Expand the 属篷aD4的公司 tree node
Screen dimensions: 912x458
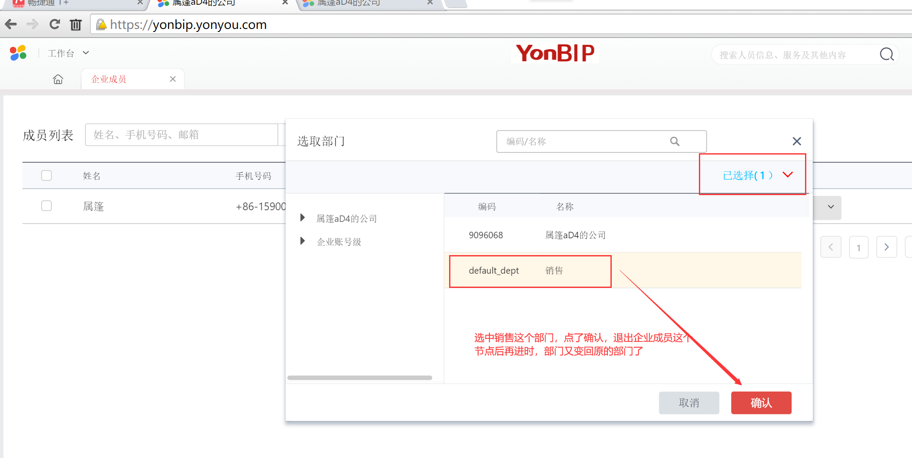pyautogui.click(x=302, y=218)
